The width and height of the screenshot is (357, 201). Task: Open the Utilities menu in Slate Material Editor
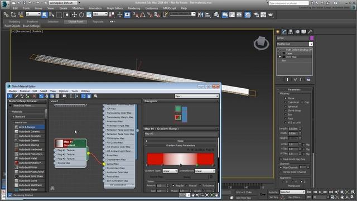point(85,91)
